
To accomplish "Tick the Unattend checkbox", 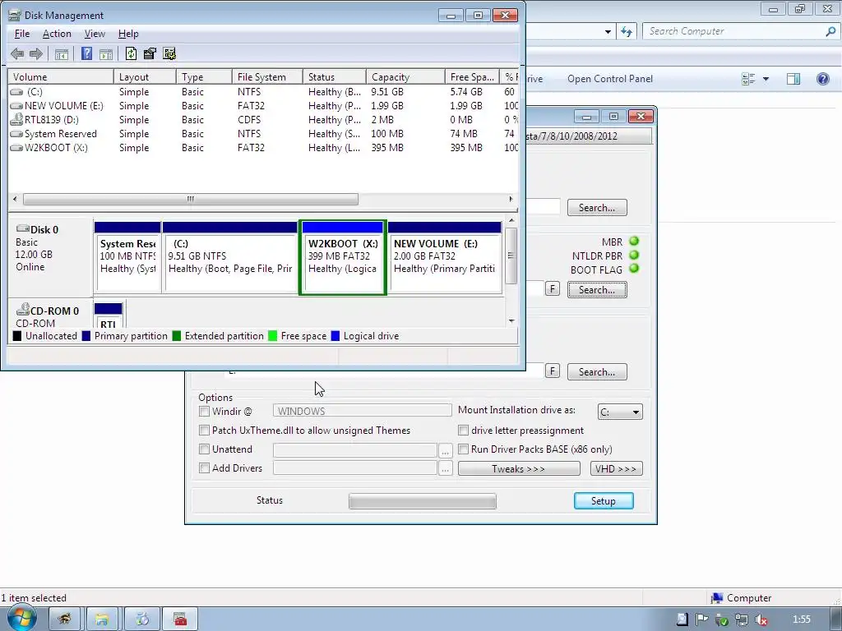I will point(204,449).
